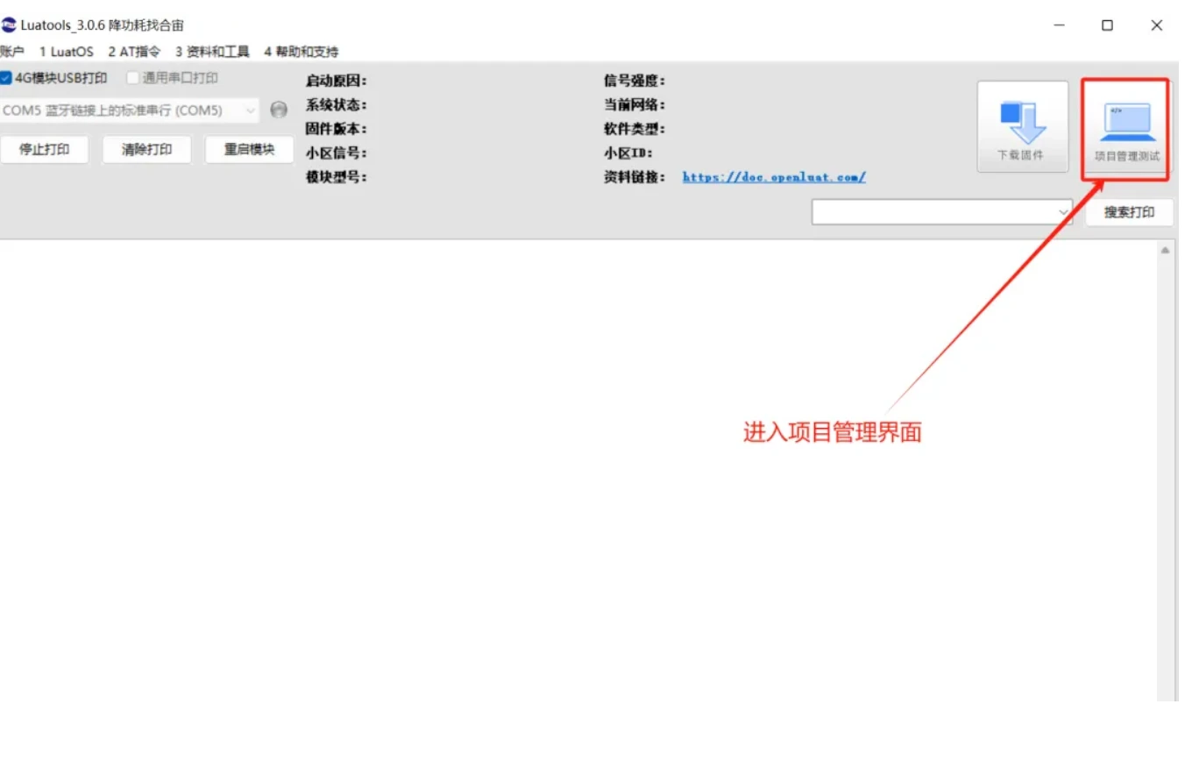Maximize the Luatools window
The width and height of the screenshot is (1192, 761).
1107,25
